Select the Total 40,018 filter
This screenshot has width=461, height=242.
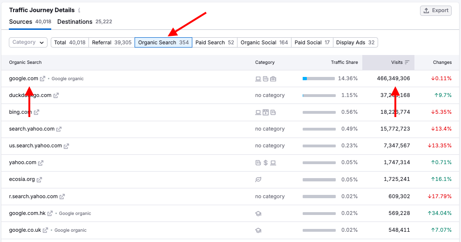coord(70,42)
